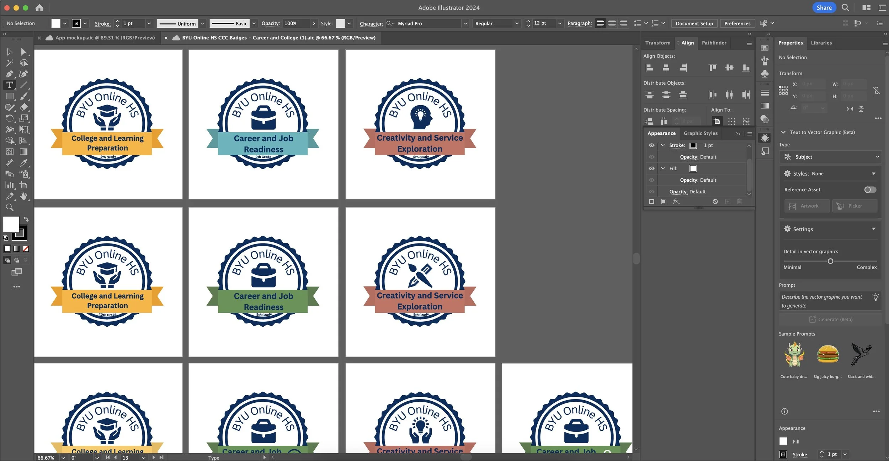Switch to the Graphic Styles tab

(x=701, y=133)
